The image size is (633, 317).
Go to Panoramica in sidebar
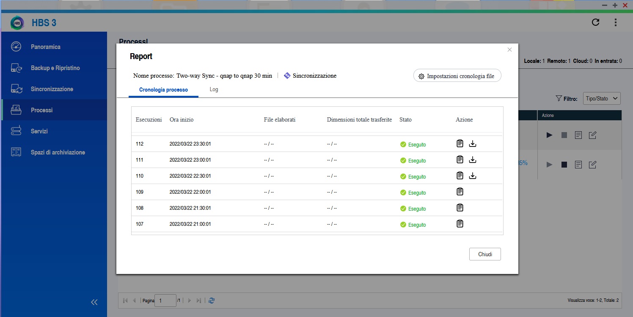(x=46, y=47)
